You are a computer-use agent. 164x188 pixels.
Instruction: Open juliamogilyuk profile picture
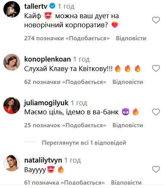(12, 106)
